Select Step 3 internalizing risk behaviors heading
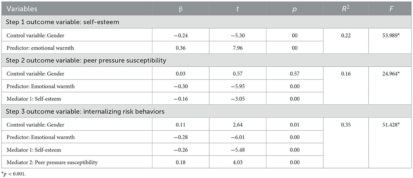413x178 pixels. [x=85, y=111]
